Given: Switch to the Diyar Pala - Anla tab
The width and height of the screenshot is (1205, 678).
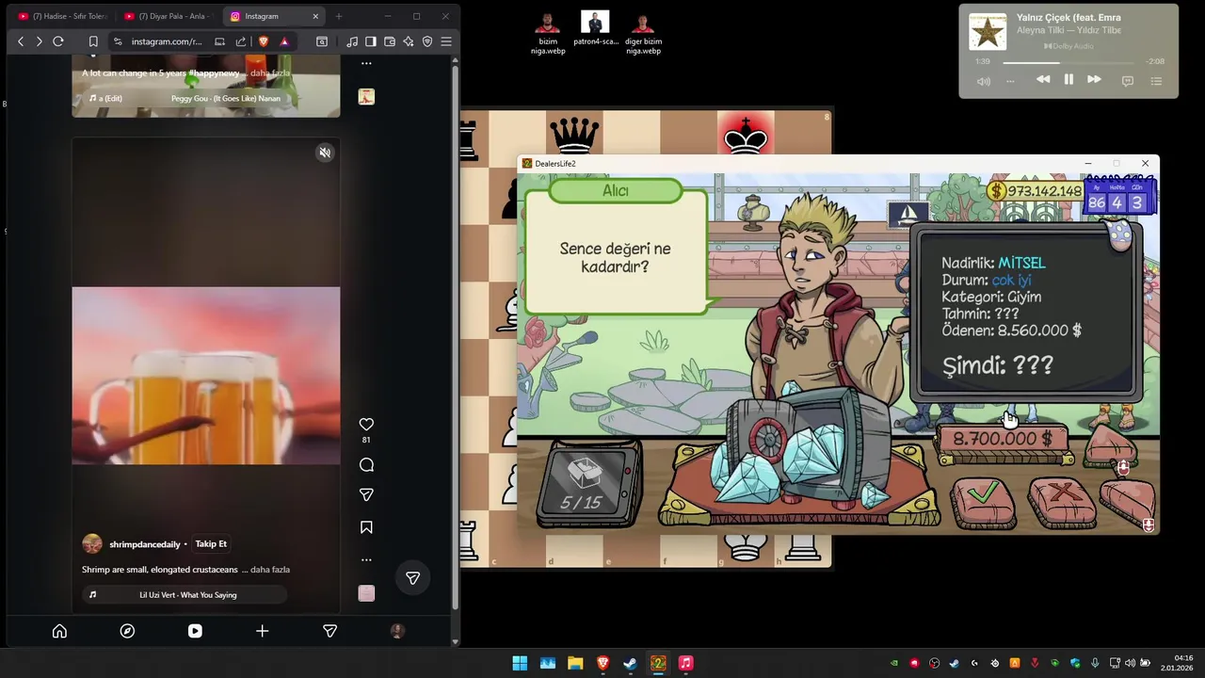Looking at the screenshot, I should pos(169,16).
